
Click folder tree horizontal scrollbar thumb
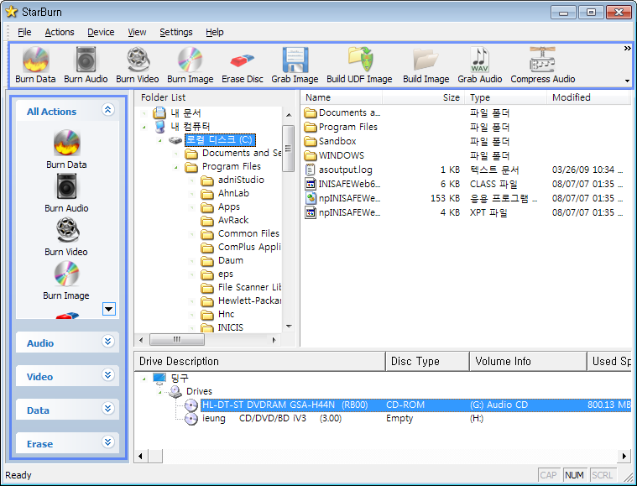[x=177, y=340]
